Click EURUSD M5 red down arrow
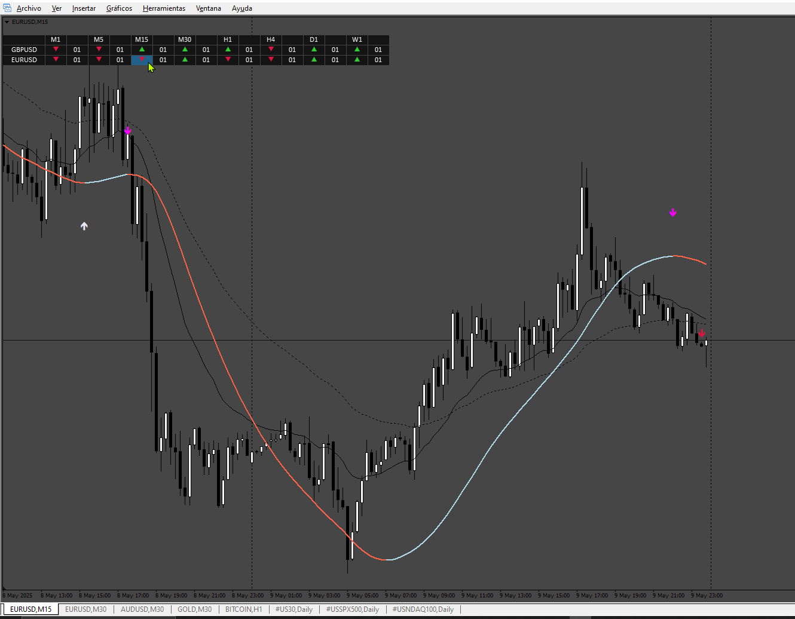Screen dimensions: 795x619 click(x=99, y=59)
